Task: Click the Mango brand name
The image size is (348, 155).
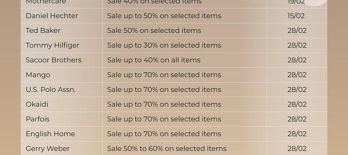Action: [38, 75]
